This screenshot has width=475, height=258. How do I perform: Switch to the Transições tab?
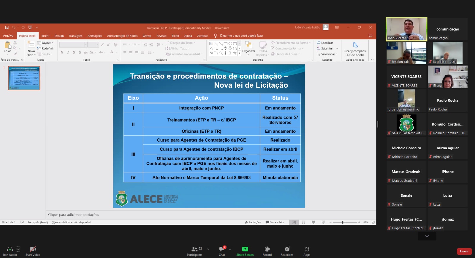pos(75,36)
